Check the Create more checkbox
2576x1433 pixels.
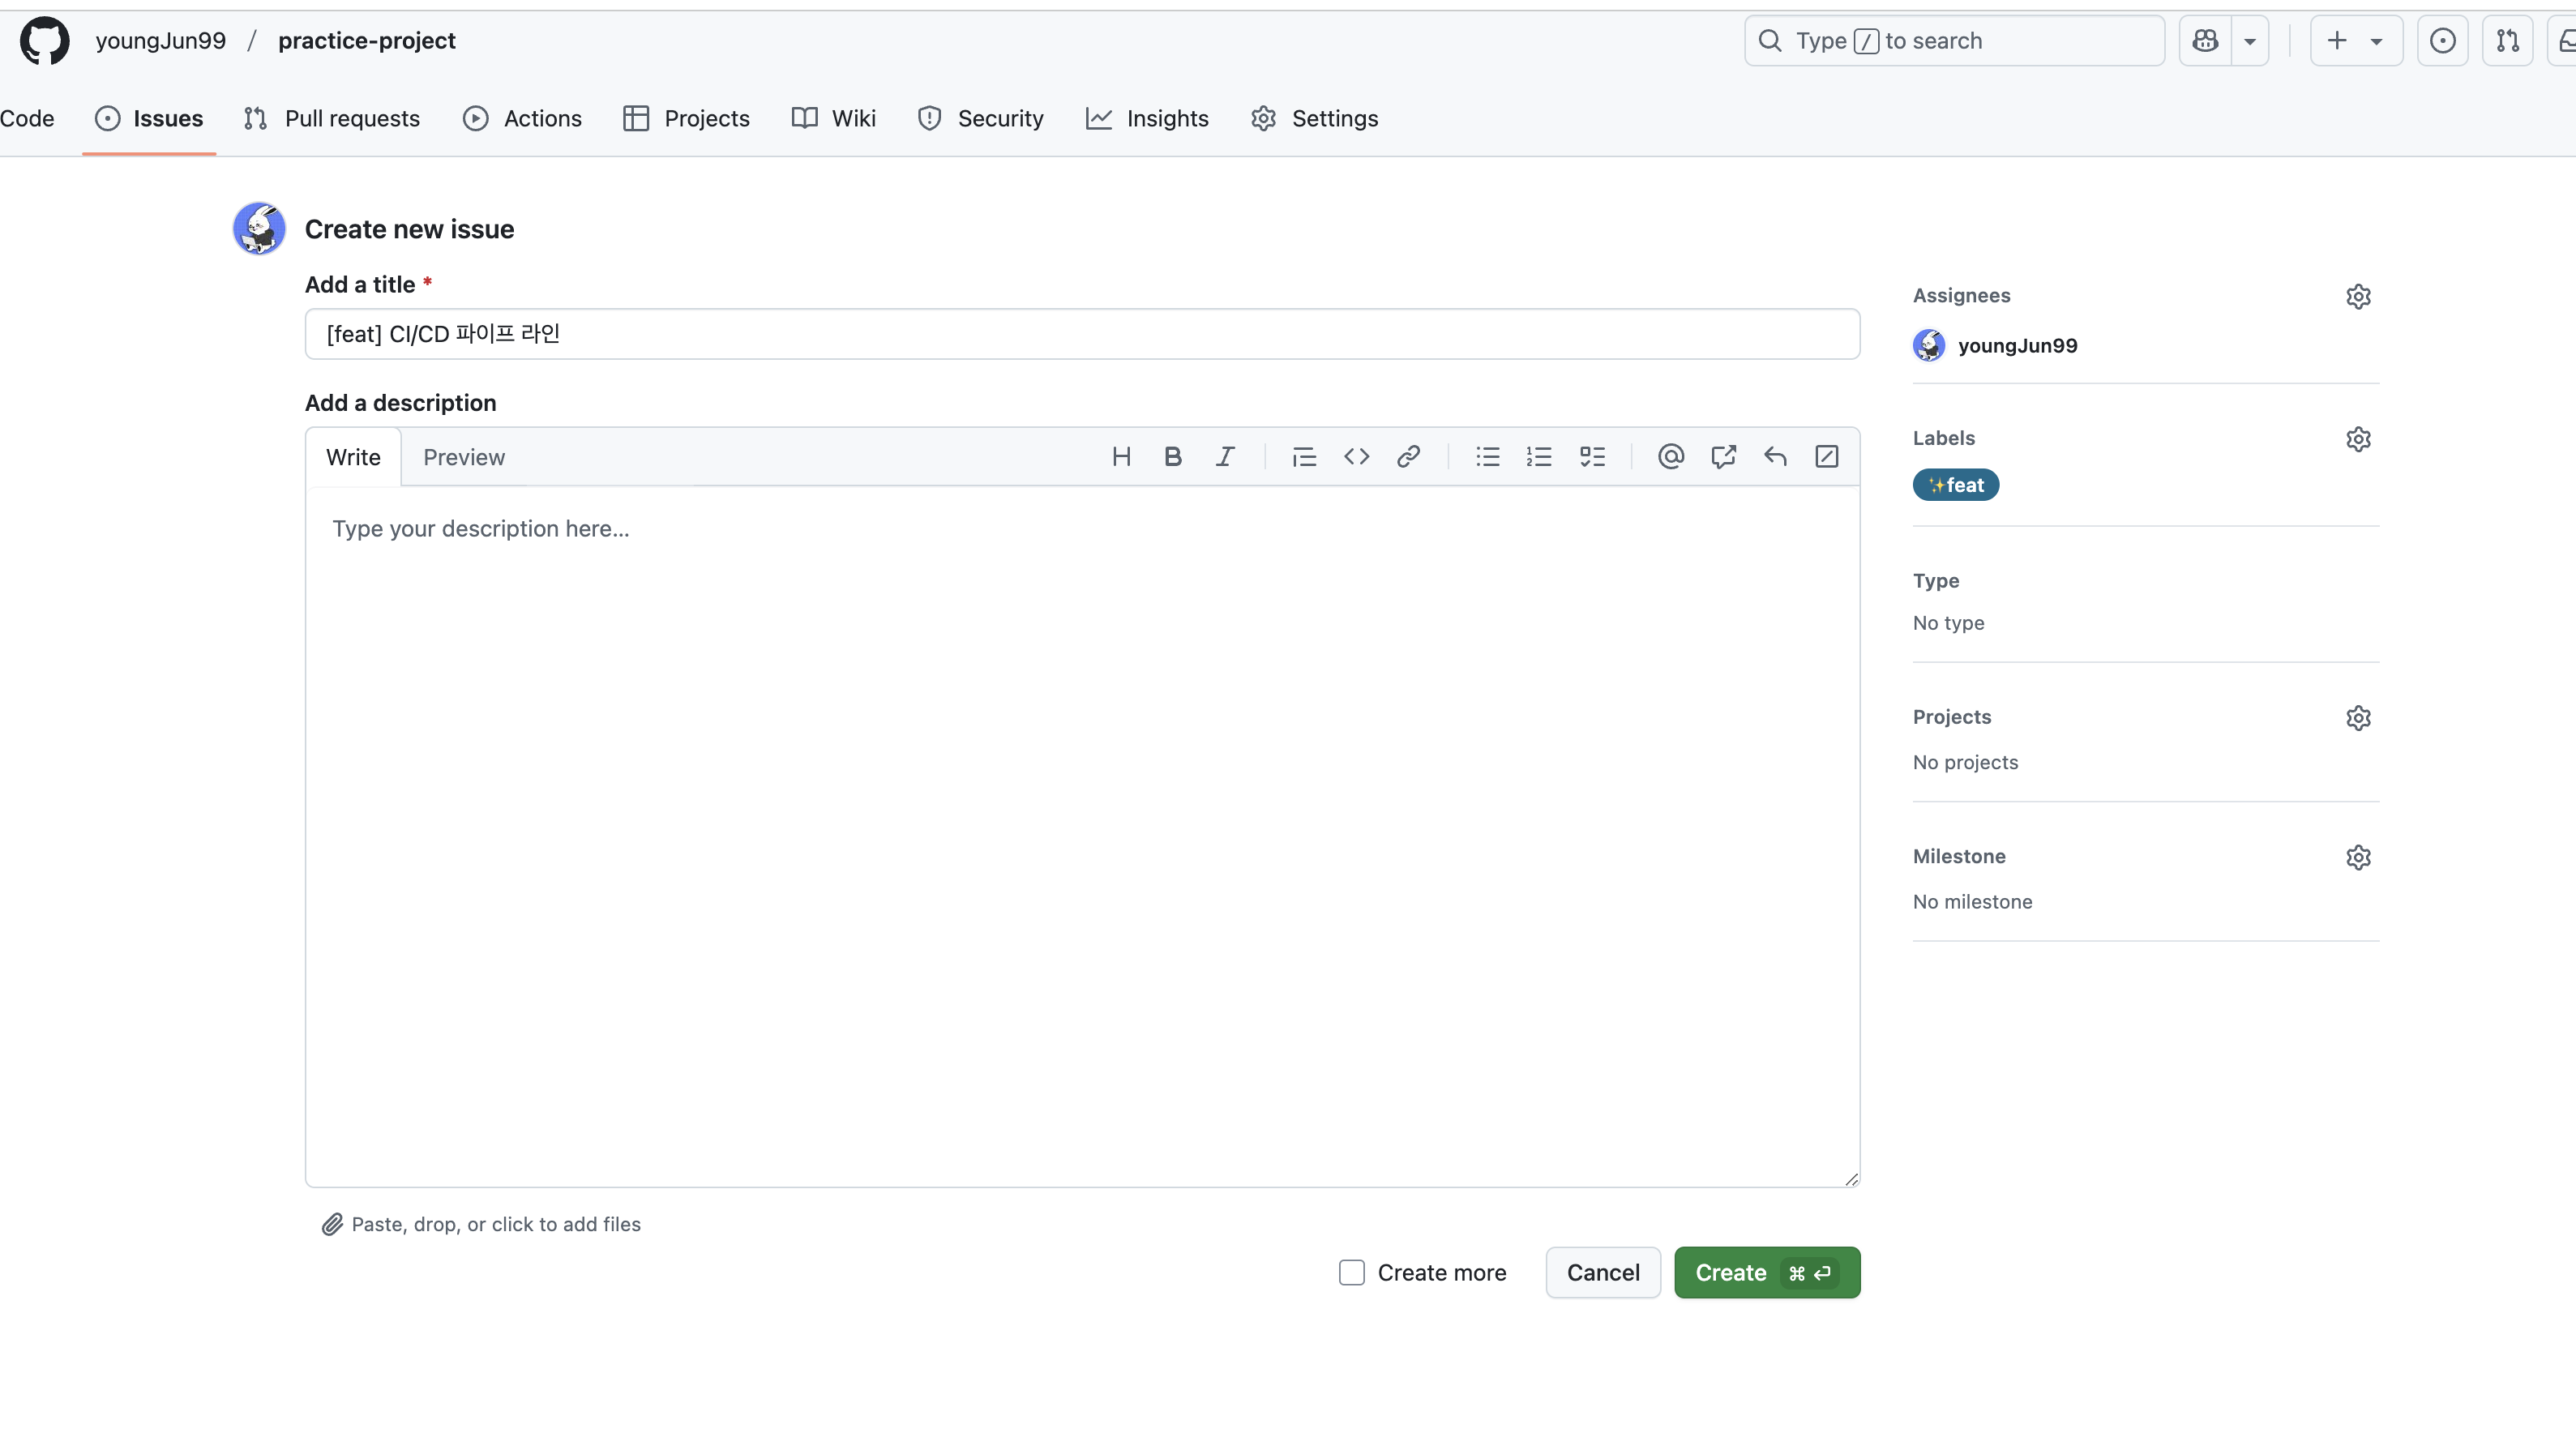click(x=1352, y=1272)
